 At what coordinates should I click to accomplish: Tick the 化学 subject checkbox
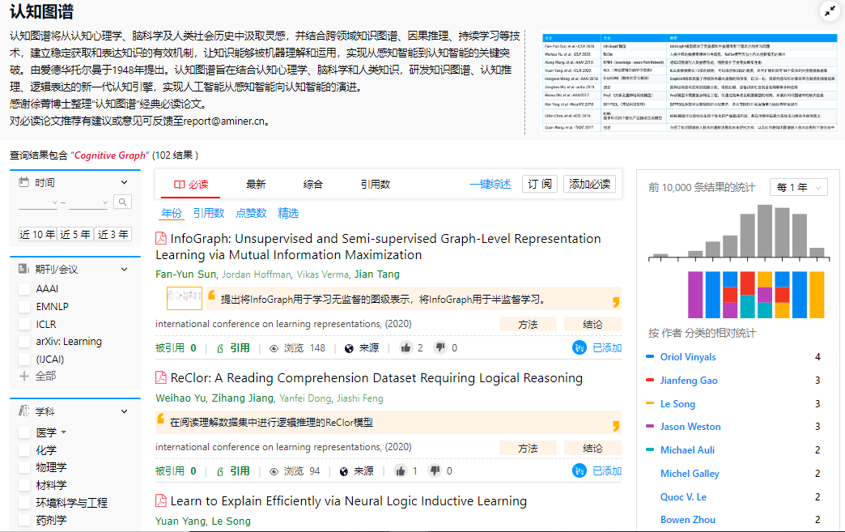[24, 450]
